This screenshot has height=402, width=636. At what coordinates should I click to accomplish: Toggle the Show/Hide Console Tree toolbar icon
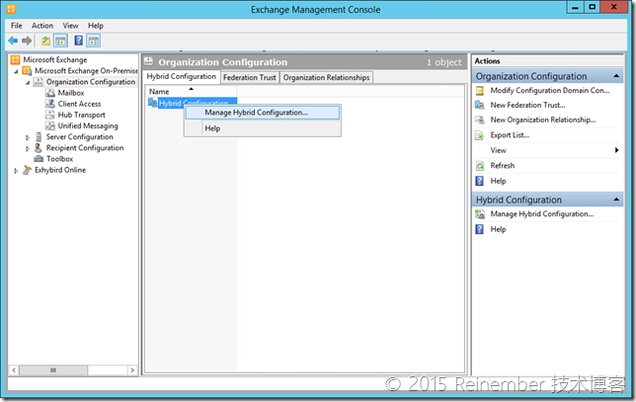[61, 40]
